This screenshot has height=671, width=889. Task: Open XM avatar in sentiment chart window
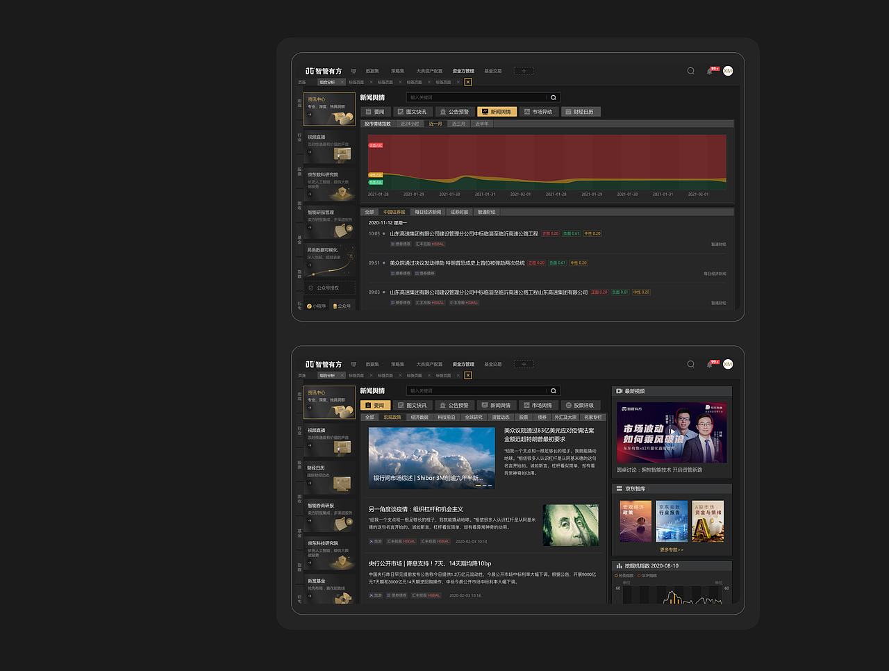click(728, 71)
